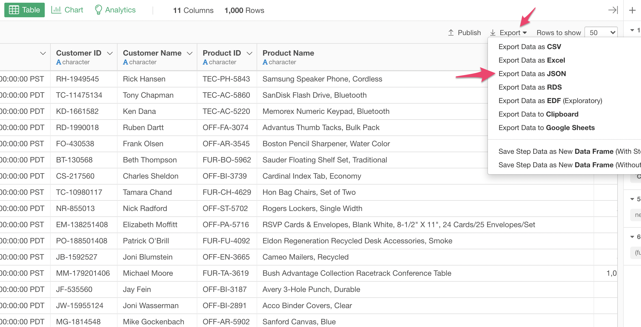Image resolution: width=641 pixels, height=327 pixels.
Task: Switch to Analytics tab
Action: 115,10
